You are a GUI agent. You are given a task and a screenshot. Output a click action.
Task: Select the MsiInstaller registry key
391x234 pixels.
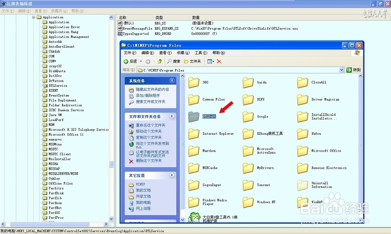pos(59,159)
